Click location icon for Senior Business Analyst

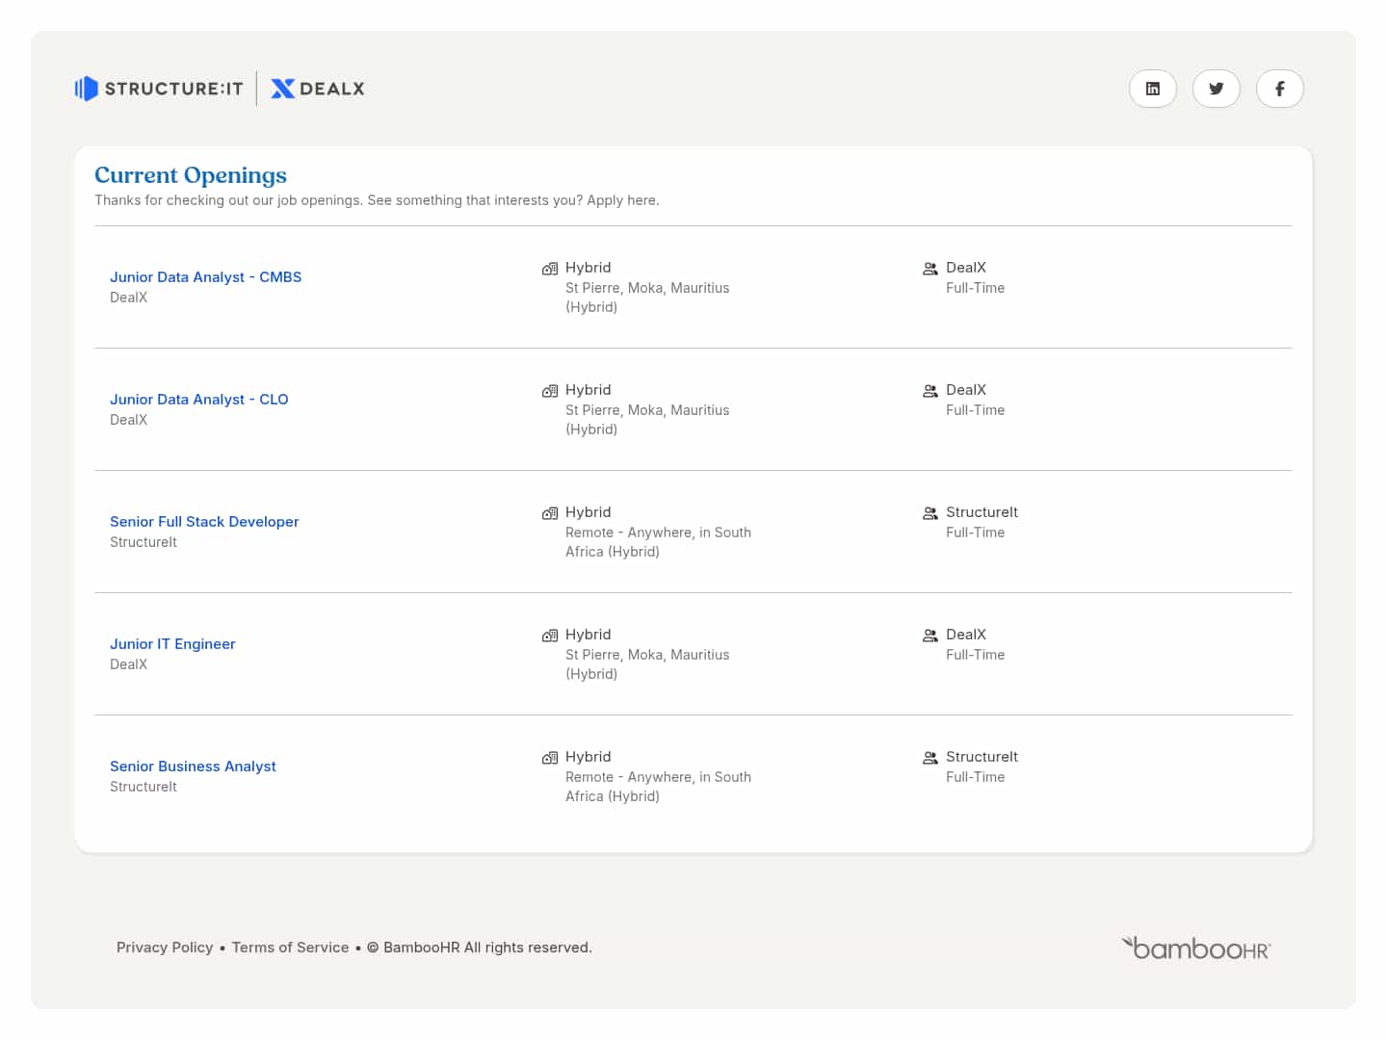(550, 758)
